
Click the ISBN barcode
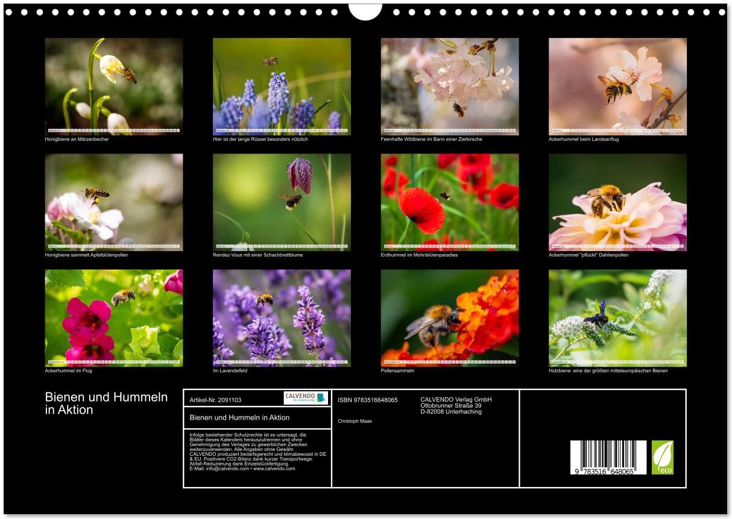tap(608, 458)
